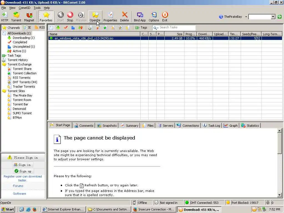Switch to the IE sidebar tab
Screen dimensions: 284x213
[27, 27]
